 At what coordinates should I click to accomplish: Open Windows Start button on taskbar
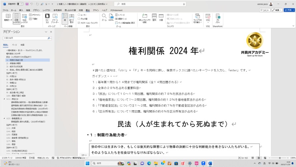click(87, 163)
